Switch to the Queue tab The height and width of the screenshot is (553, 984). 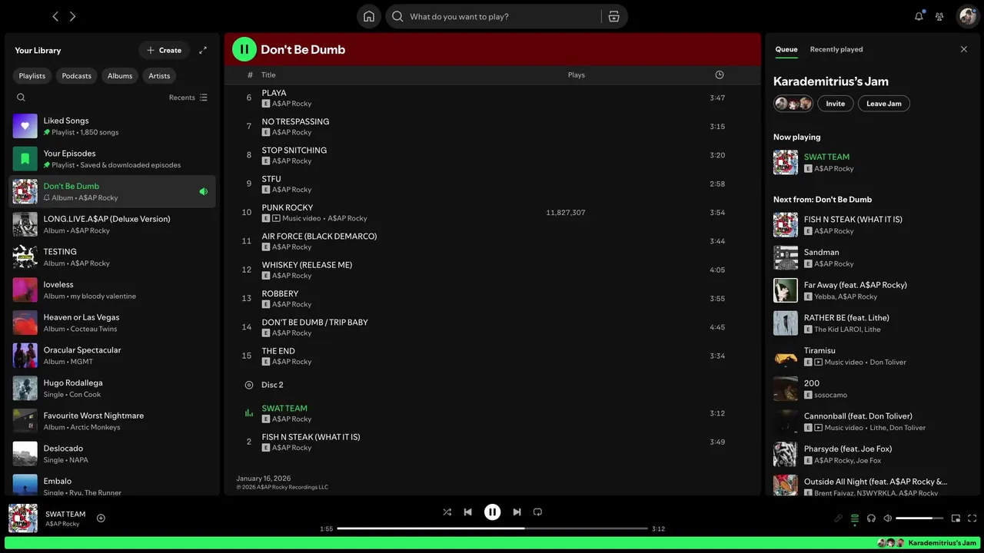point(786,49)
